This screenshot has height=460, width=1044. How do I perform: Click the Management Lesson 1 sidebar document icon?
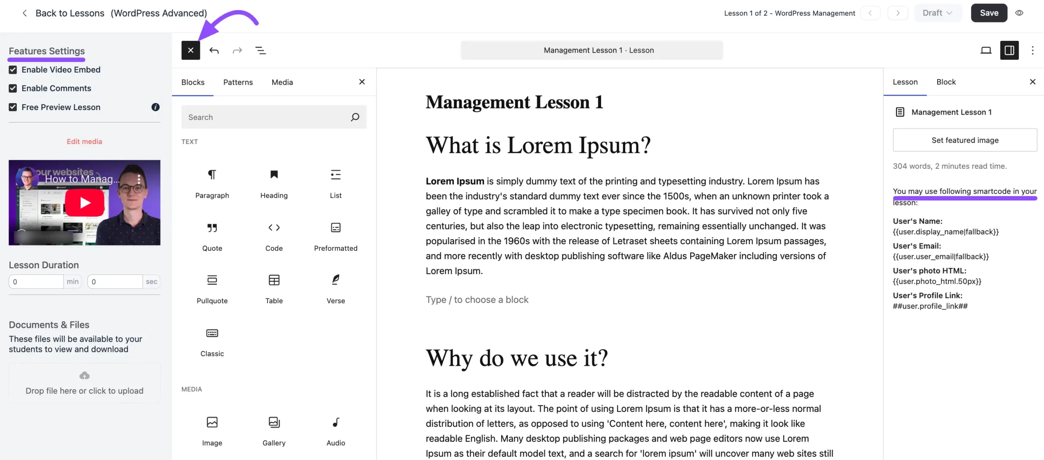(900, 112)
